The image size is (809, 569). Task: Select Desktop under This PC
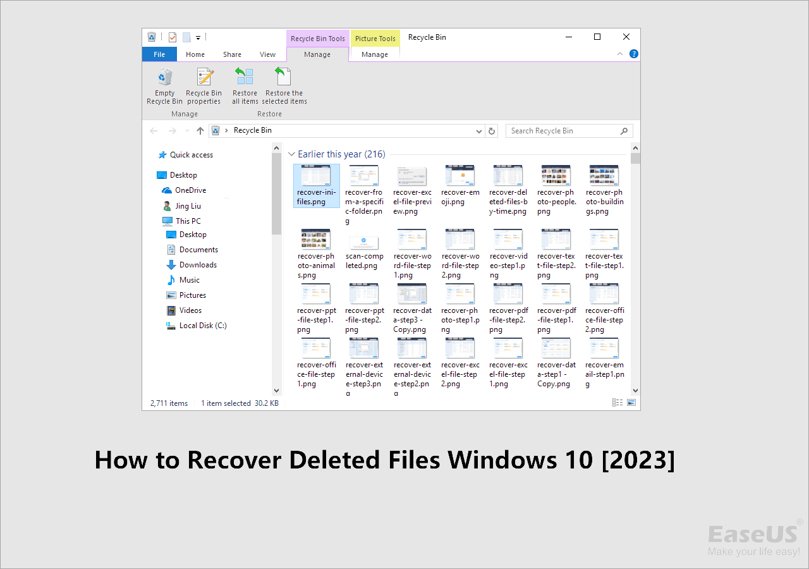[186, 235]
